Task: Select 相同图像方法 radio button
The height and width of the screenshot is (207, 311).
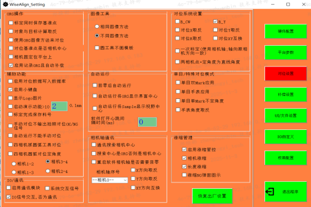Action: pos(96,26)
